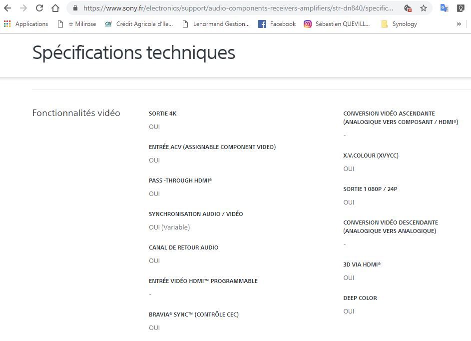Click the blocked content icon in address bar
471x341 pixels.
[x=408, y=8]
